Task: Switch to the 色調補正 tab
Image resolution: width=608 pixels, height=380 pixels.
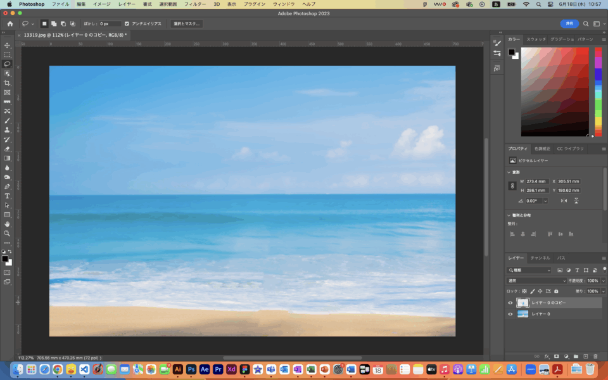Action: pyautogui.click(x=542, y=148)
